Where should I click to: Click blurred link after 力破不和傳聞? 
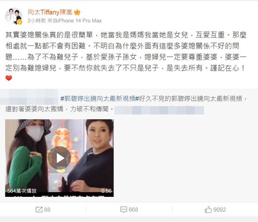159,110
